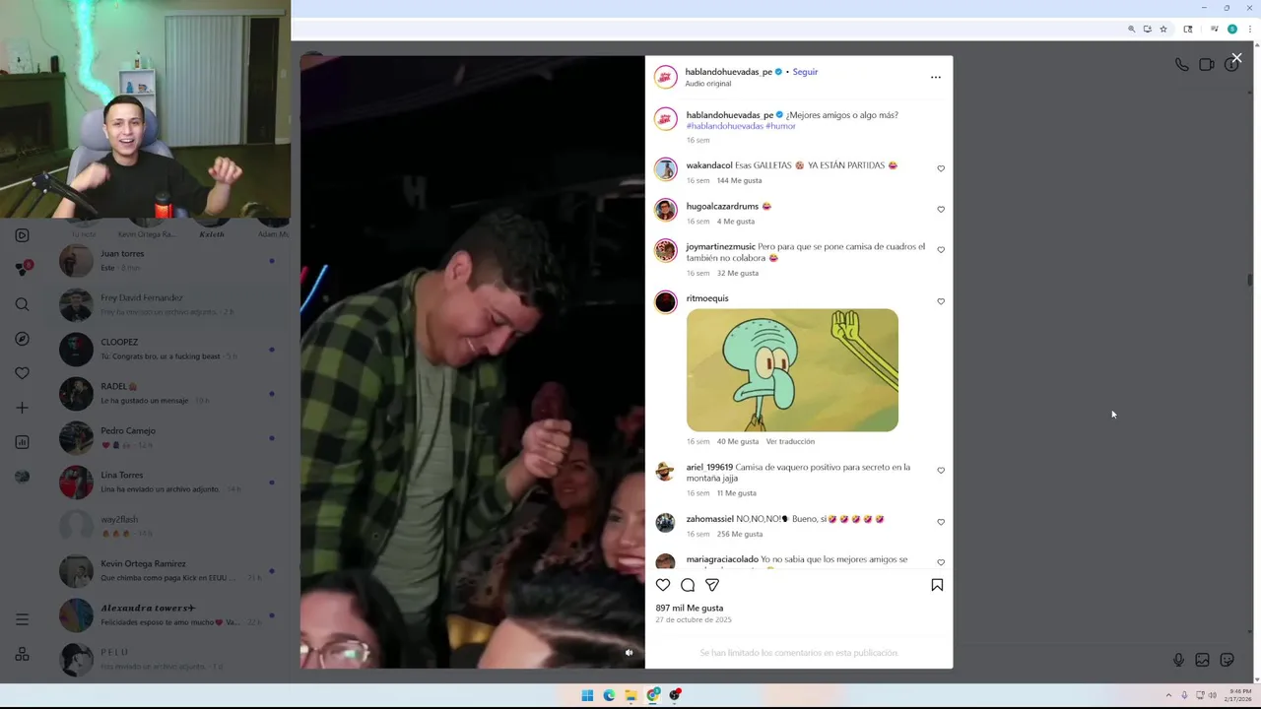Open the sticker picker icon in the chat
The image size is (1261, 709).
tap(1227, 660)
